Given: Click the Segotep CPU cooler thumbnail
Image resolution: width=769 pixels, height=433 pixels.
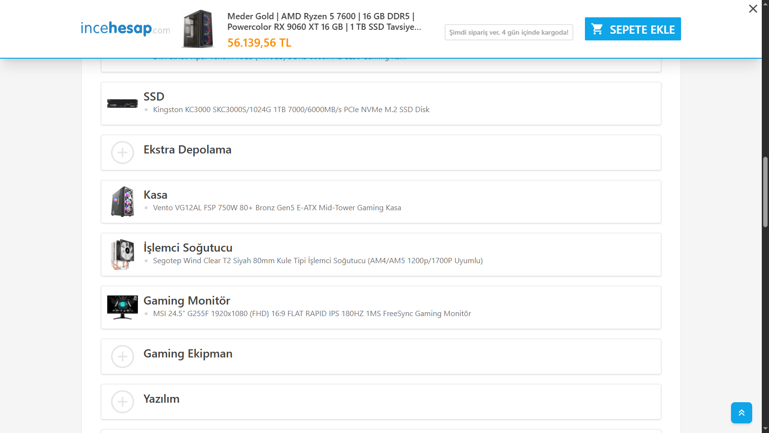Looking at the screenshot, I should click(122, 255).
